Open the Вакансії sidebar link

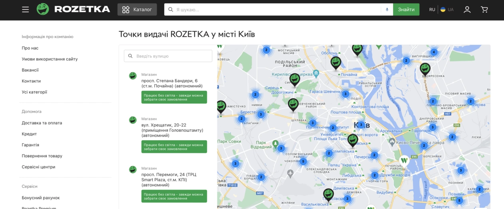pos(30,70)
